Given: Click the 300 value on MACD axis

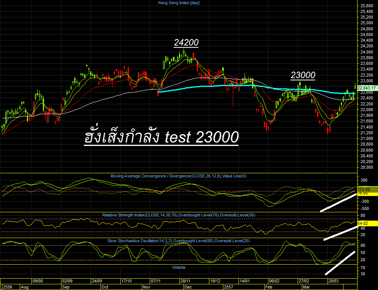Looking at the screenshot, I should 364,180.
